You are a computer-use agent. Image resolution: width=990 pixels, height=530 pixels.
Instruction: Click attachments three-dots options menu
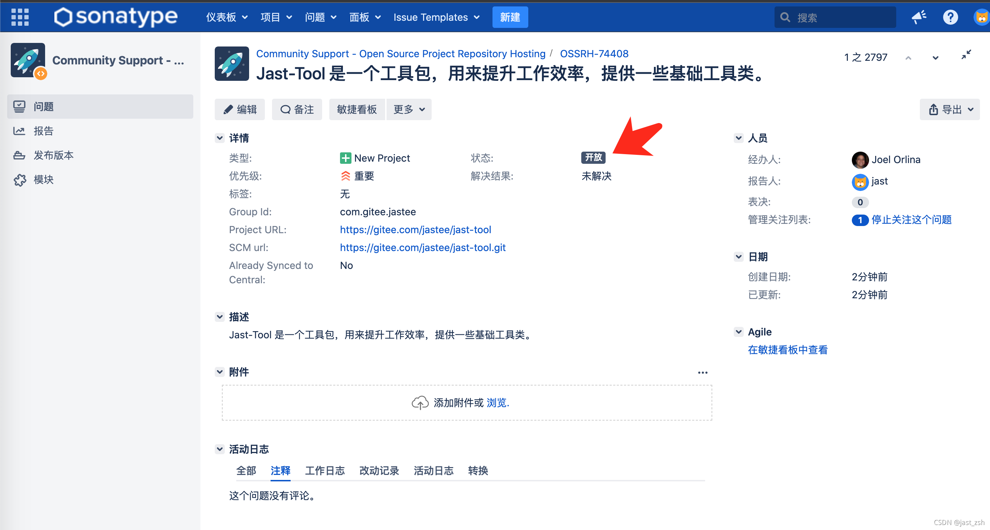pyautogui.click(x=703, y=372)
